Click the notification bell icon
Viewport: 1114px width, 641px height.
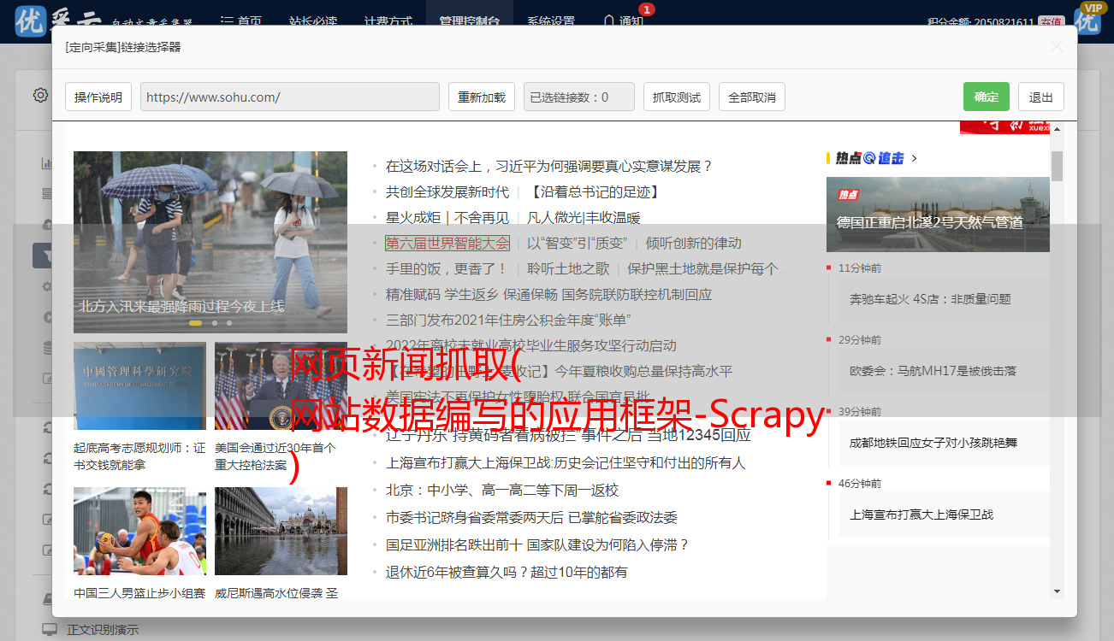[608, 21]
